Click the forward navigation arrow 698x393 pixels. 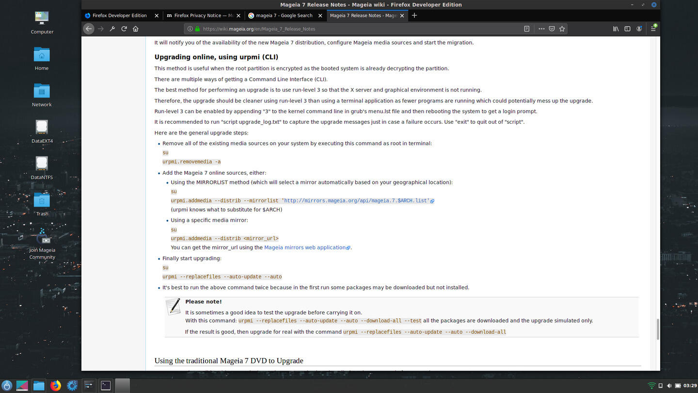pyautogui.click(x=101, y=29)
